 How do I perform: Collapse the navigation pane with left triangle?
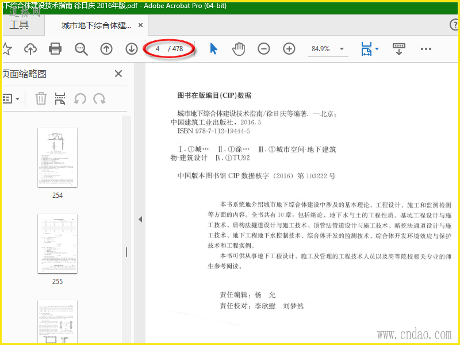[140, 219]
